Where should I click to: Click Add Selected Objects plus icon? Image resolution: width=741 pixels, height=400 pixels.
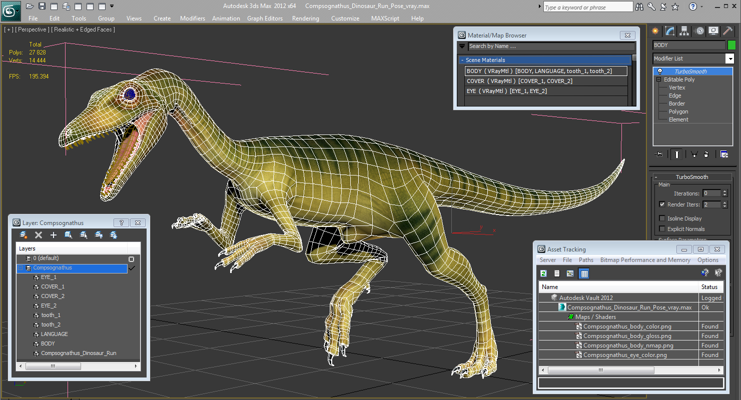[54, 235]
